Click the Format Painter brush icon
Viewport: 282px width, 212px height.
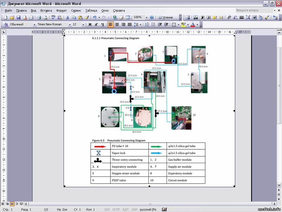87,17
